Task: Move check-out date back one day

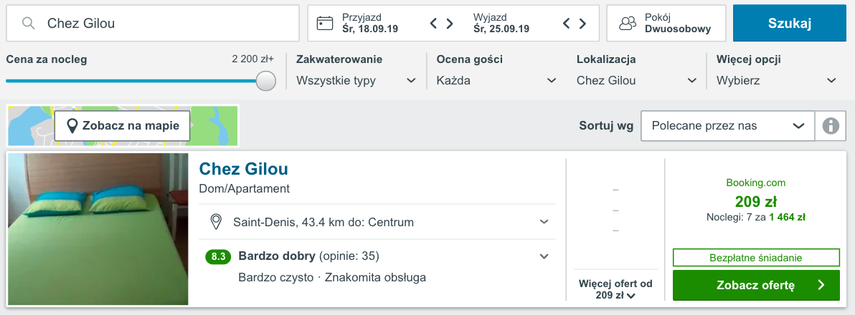Action: (566, 24)
